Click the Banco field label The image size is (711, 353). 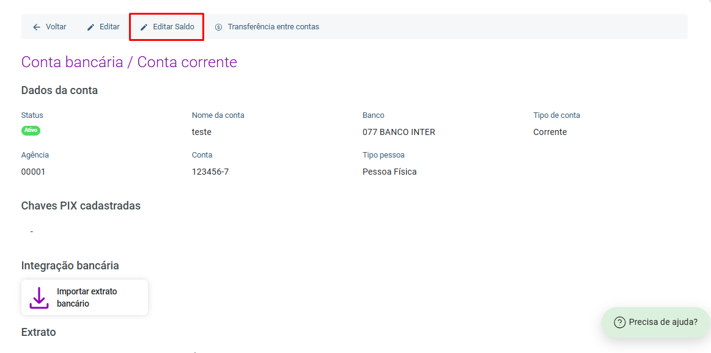(x=374, y=115)
